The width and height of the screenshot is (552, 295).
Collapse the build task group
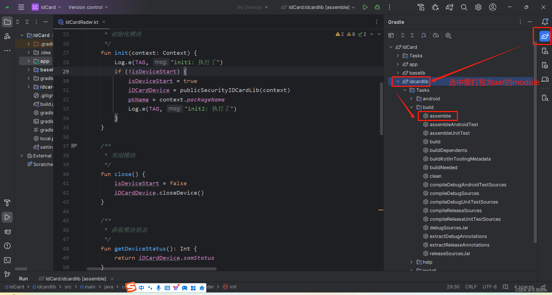pyautogui.click(x=411, y=107)
